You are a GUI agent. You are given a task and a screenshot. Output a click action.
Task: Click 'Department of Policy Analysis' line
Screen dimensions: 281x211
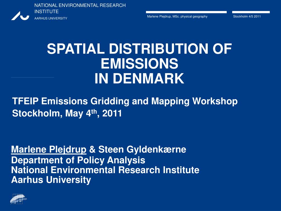click(78, 160)
